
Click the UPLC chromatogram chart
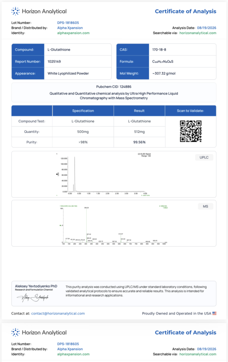point(103,174)
